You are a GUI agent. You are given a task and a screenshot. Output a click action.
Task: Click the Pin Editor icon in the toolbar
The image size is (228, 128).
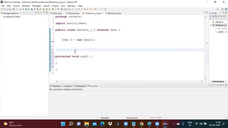point(105,9)
